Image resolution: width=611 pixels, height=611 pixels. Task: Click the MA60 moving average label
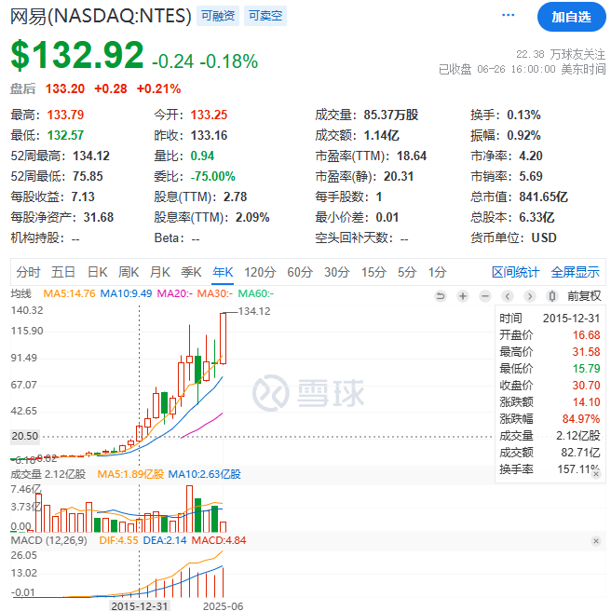(x=255, y=293)
